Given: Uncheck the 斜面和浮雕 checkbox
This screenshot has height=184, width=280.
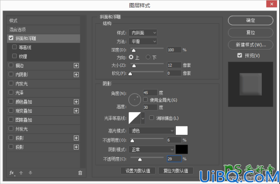Looking at the screenshot, I should coord(11,38).
